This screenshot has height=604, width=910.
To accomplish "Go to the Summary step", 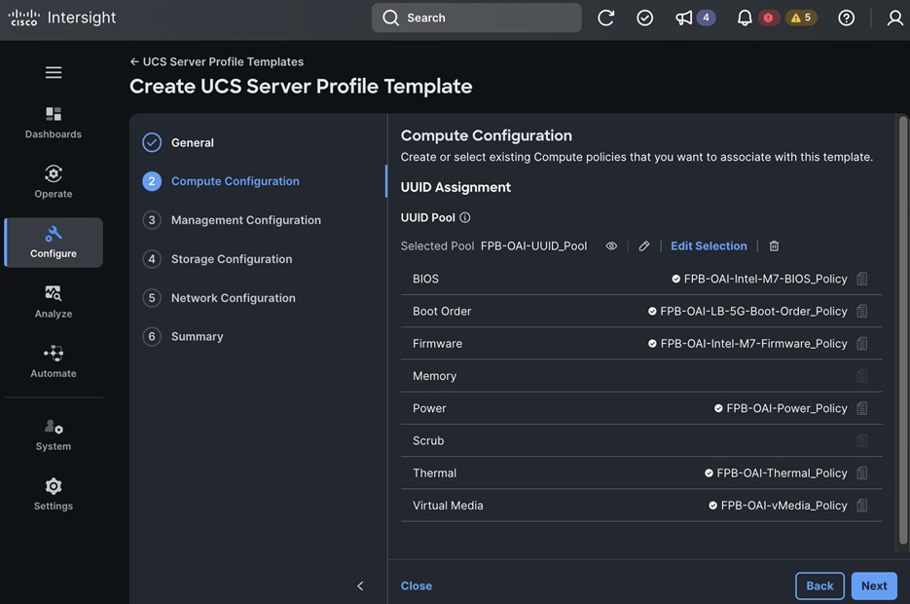I will pos(183,337).
